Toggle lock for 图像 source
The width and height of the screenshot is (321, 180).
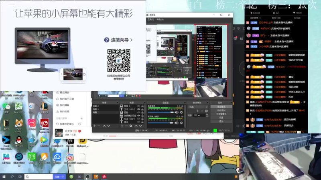click(142, 112)
